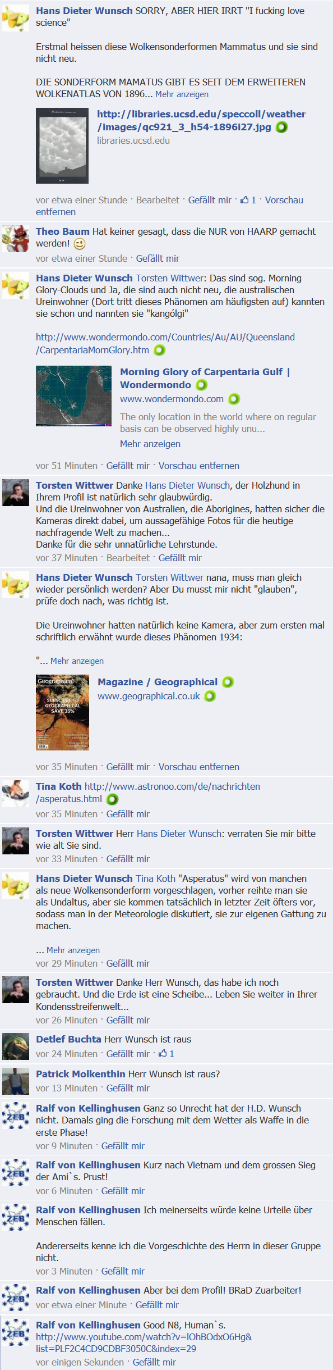333x1370 pixels.
Task: Click green icon next to www.wondermondo.com
Action: 234,399
